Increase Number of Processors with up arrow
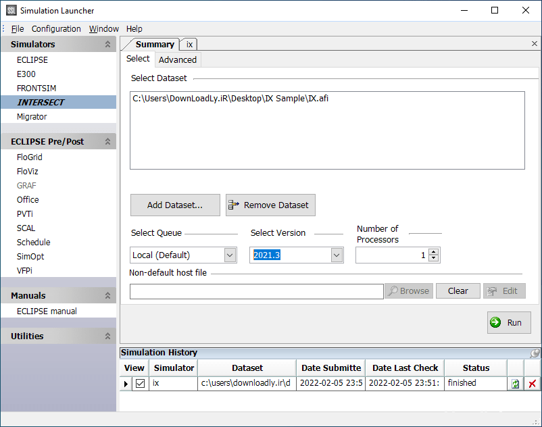 coord(433,252)
